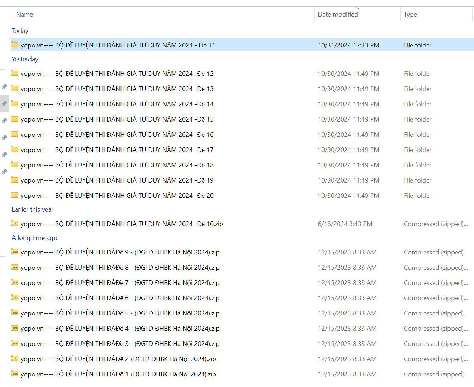Viewport: 474px width, 387px height.
Task: Click folder icon beside Đề 15
Action: [x=15, y=119]
